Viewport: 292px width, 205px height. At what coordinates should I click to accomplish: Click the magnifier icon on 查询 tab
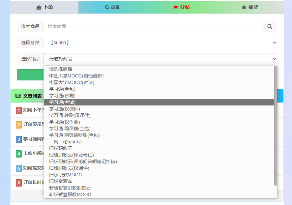(x=107, y=8)
